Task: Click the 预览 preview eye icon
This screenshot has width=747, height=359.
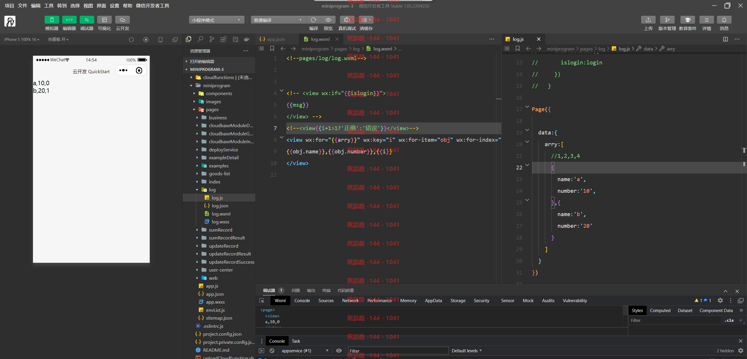Action: tap(328, 20)
